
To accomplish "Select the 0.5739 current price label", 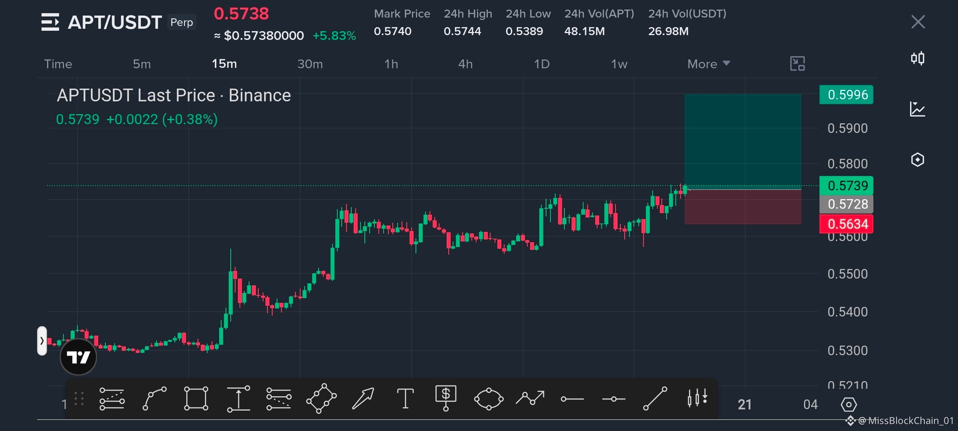I will (x=846, y=186).
